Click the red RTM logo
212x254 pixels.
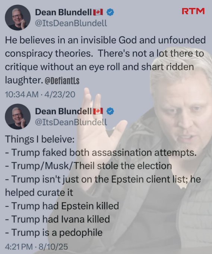(x=193, y=11)
